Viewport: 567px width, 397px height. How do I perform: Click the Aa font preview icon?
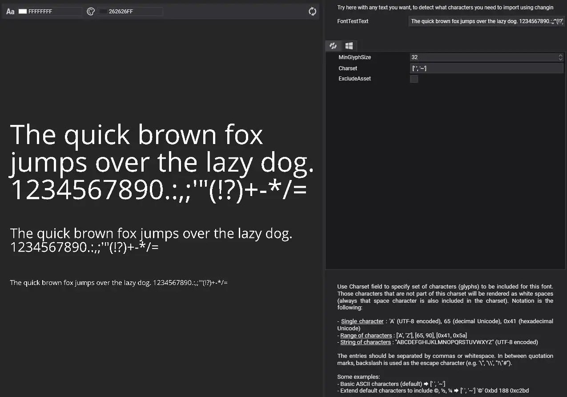pos(10,12)
